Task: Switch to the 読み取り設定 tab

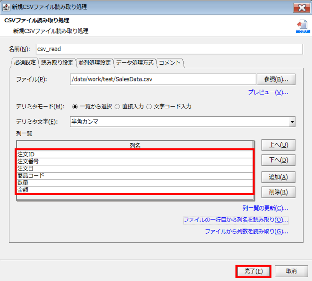Action: pos(57,63)
